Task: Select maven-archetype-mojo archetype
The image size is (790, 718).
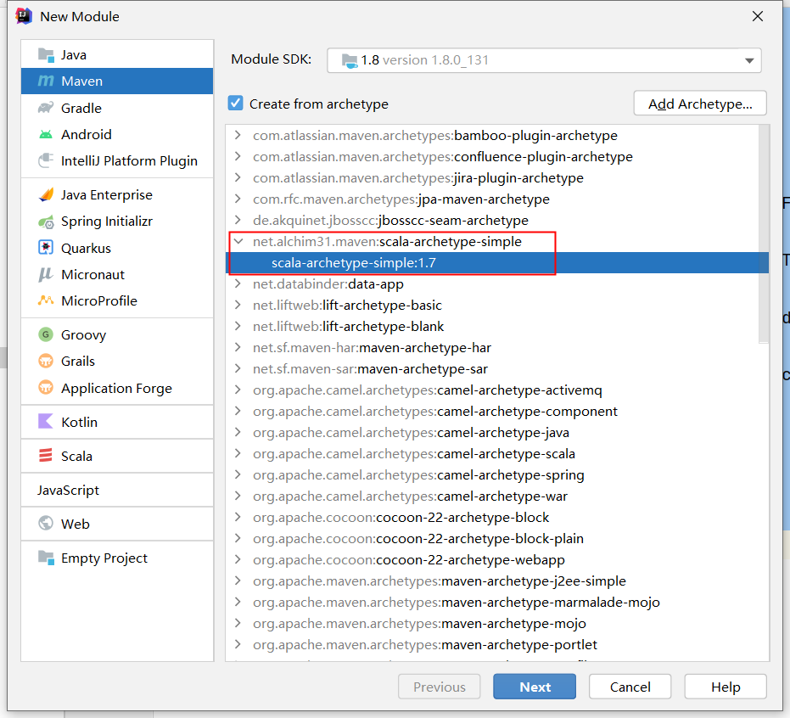Action: [x=419, y=623]
